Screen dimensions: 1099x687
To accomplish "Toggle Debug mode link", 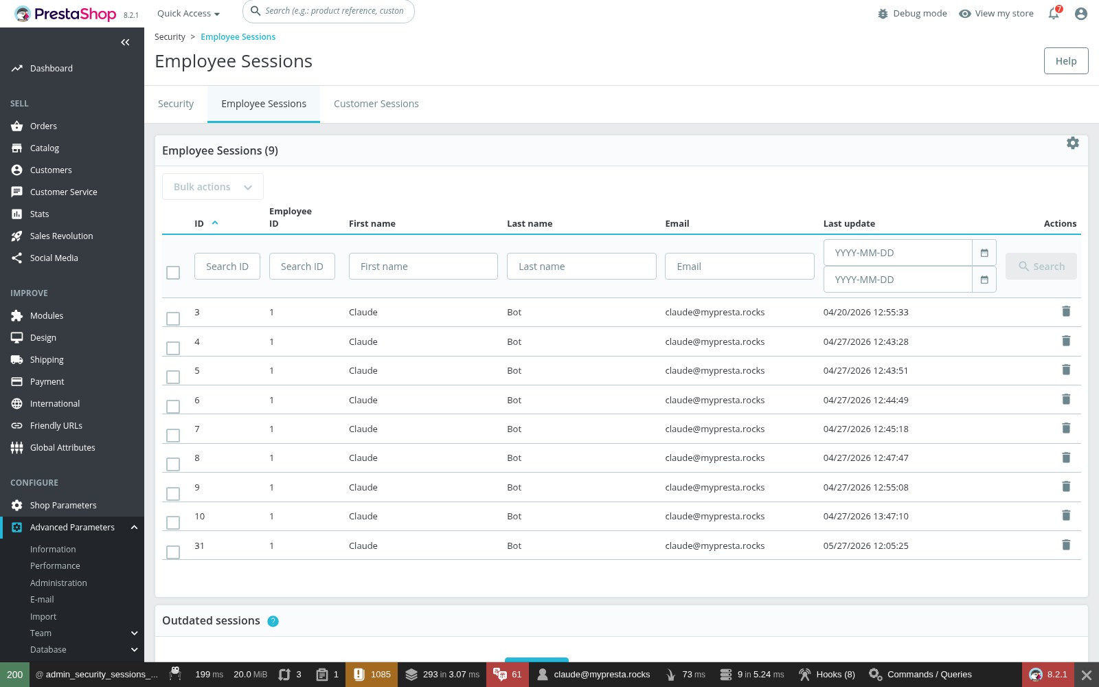I will tap(912, 14).
